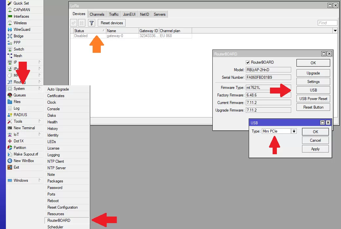The image size is (341, 229).
Task: Open Quick Set from sidebar
Action: click(25, 3)
